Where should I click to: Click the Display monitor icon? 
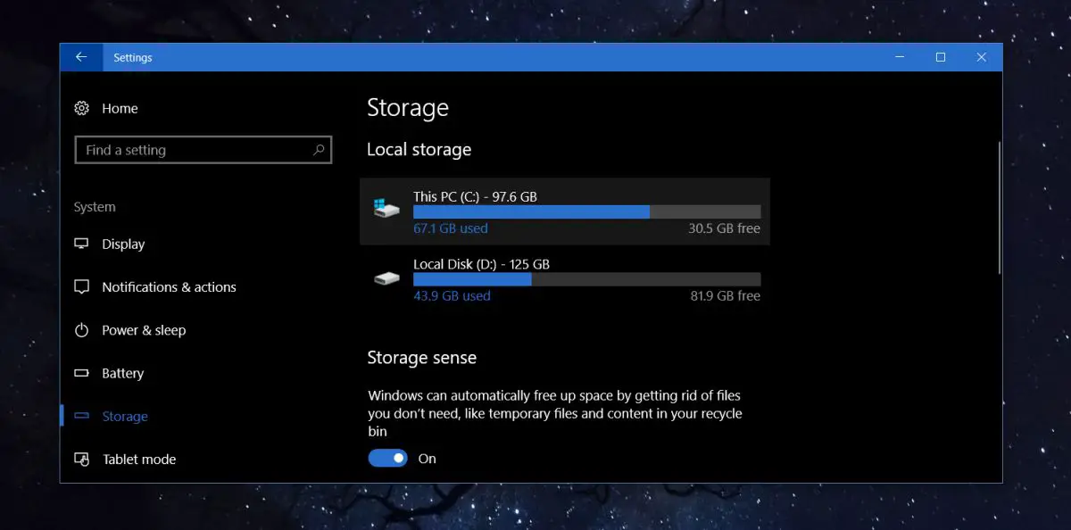pos(82,244)
